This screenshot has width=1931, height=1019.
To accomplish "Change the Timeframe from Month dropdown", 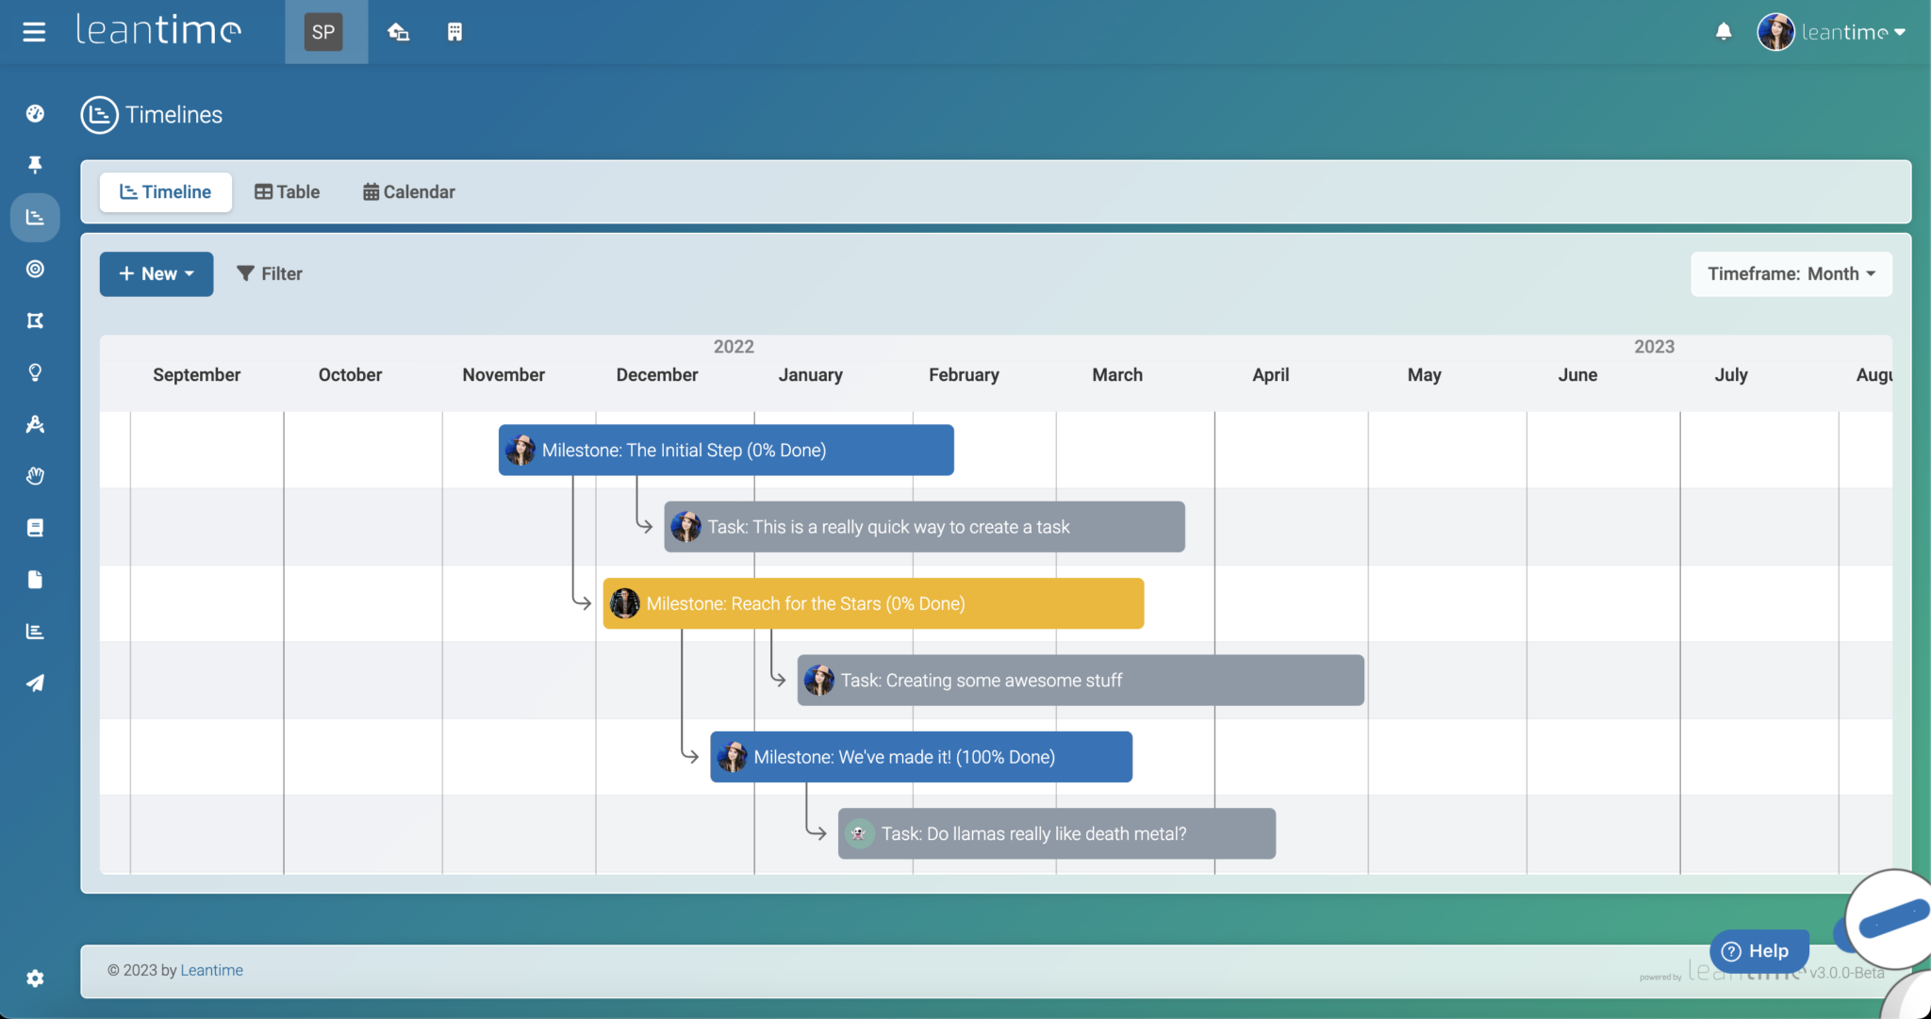I will pyautogui.click(x=1791, y=273).
